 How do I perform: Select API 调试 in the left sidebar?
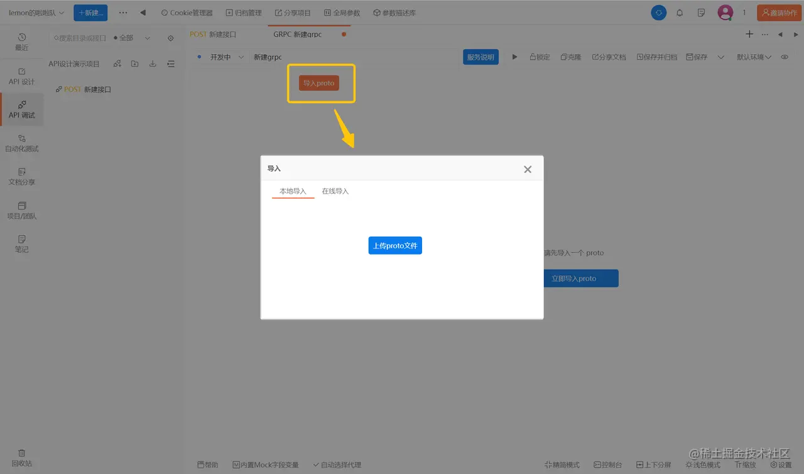(x=22, y=109)
